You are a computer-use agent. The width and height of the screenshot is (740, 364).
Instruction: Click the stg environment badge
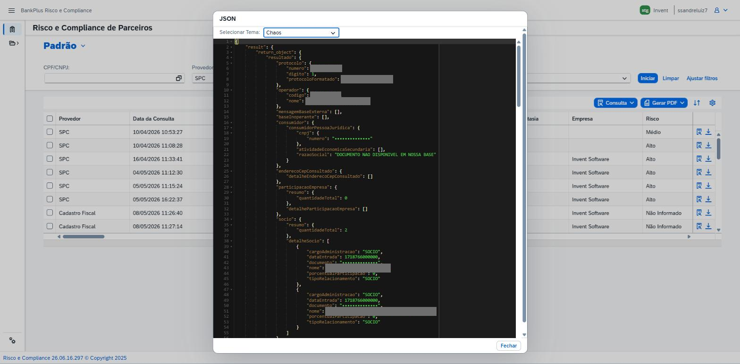[x=645, y=10]
